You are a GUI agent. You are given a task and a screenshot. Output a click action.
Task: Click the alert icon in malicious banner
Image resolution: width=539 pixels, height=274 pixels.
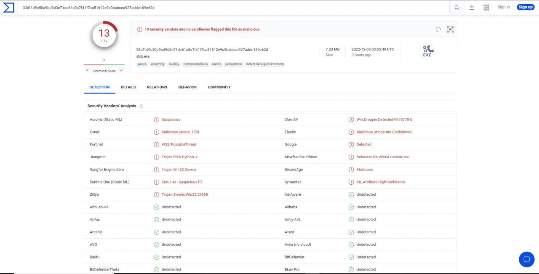140,29
